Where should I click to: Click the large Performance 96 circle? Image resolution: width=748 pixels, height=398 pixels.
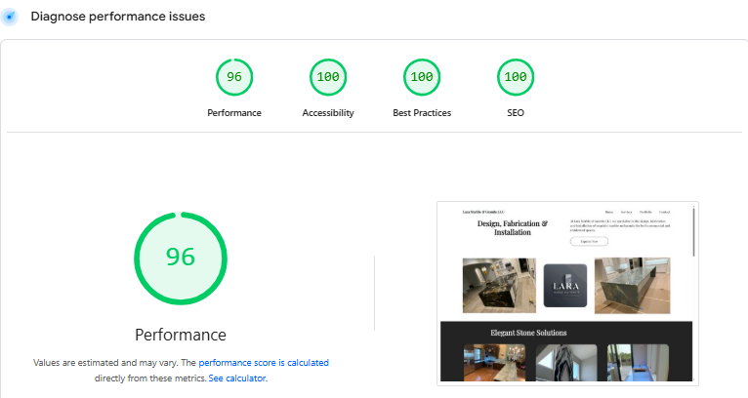click(181, 257)
